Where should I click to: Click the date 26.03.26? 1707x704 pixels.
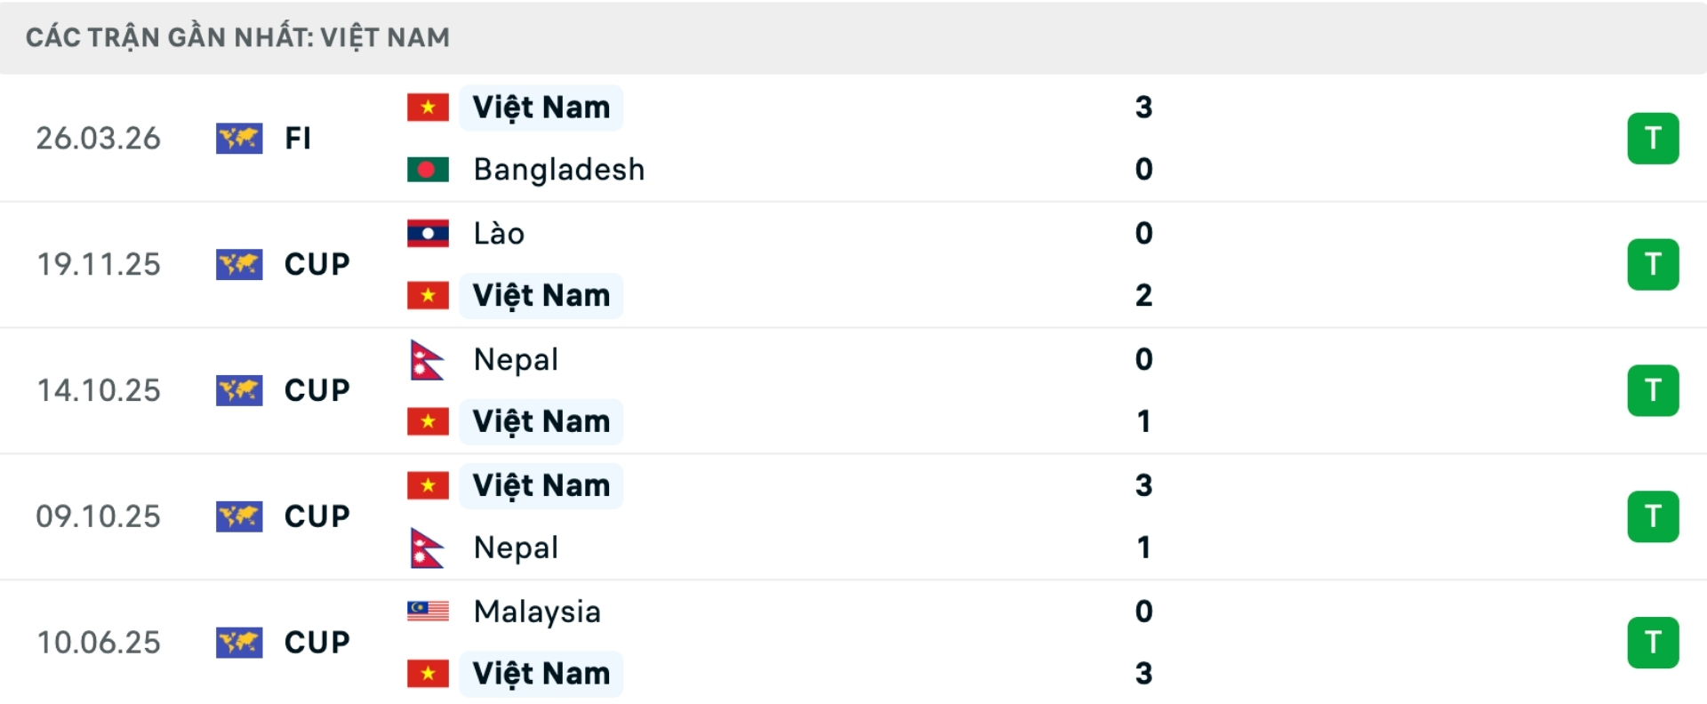(x=99, y=139)
